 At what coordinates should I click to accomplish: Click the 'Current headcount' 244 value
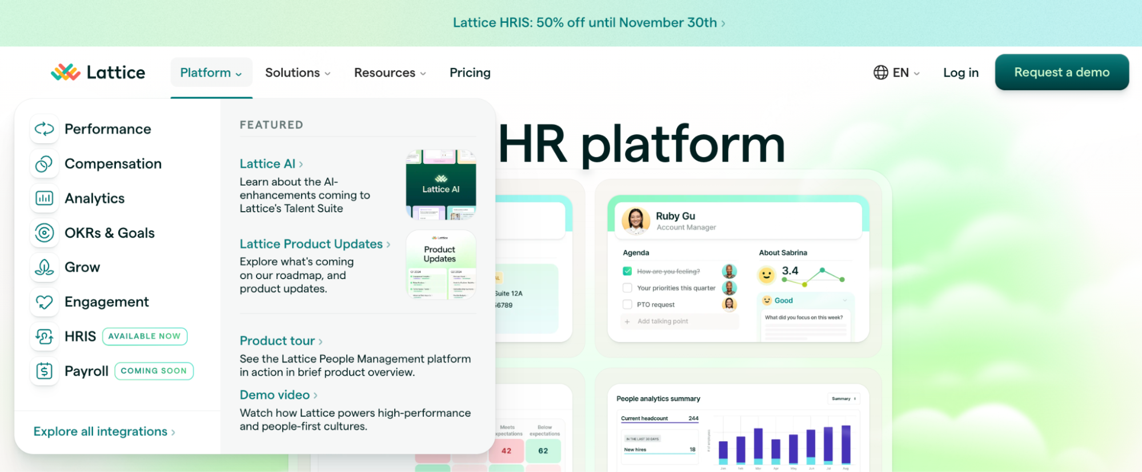coord(694,418)
